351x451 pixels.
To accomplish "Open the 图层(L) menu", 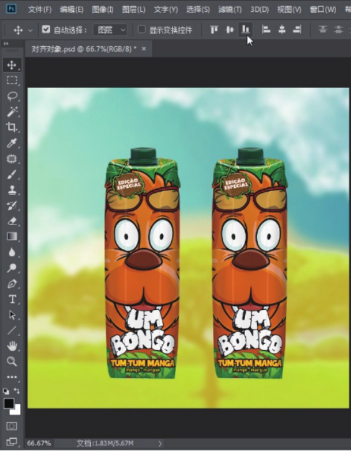I will 134,9.
